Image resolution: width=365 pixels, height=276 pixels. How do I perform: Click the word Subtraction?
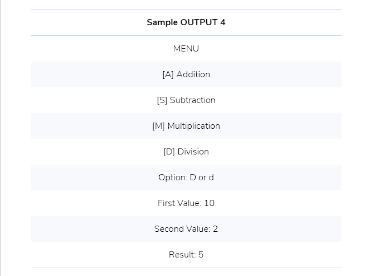[x=192, y=100]
